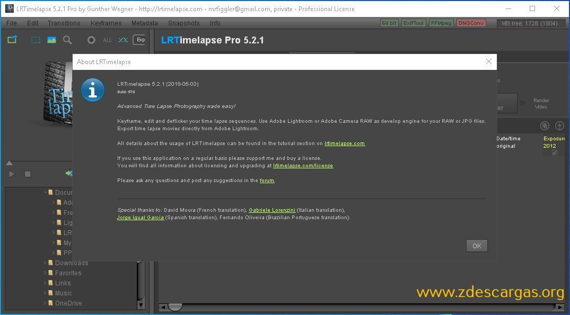The height and width of the screenshot is (315, 570).
Task: Click the Date/time original column header
Action: coord(508,142)
